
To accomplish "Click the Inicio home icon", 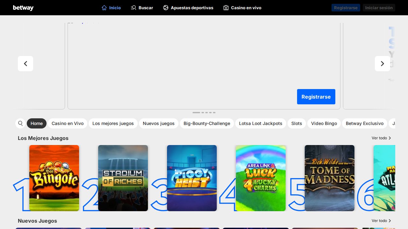I will point(104,8).
